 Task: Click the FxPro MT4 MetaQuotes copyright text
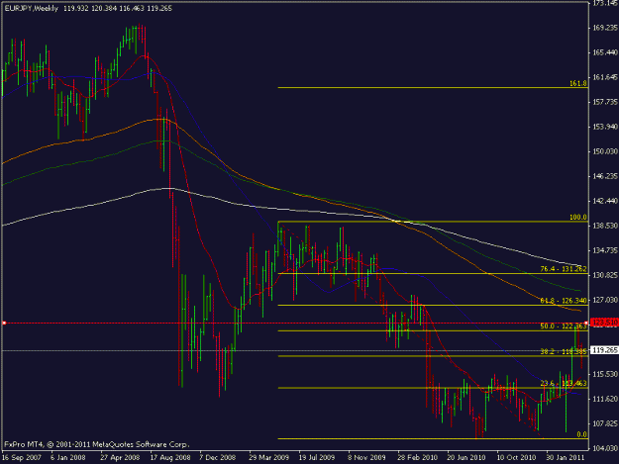[97, 444]
